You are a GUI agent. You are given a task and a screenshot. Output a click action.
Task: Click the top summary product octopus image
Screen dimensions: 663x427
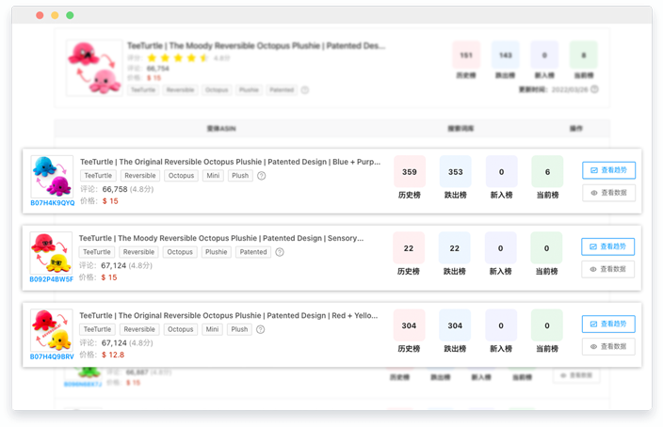(x=94, y=68)
